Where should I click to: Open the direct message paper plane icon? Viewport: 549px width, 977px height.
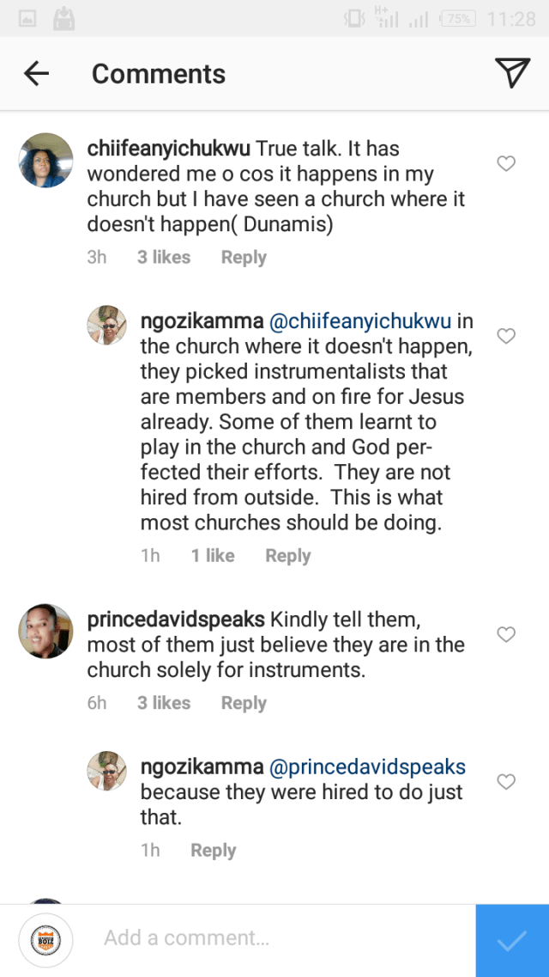click(512, 74)
